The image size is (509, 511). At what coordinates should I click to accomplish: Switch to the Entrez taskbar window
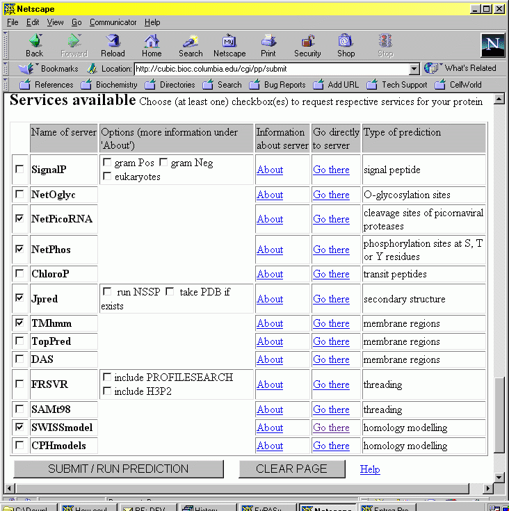pos(388,508)
